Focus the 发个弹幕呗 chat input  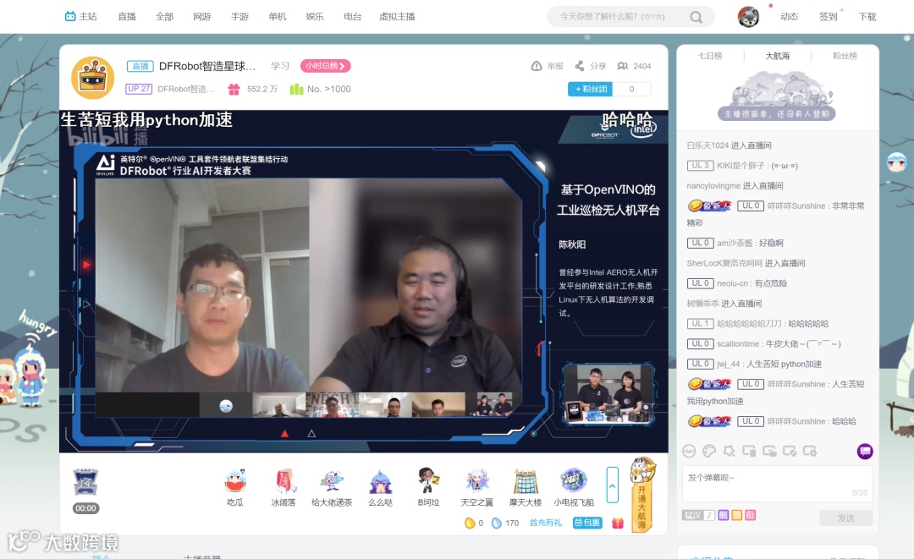point(778,483)
